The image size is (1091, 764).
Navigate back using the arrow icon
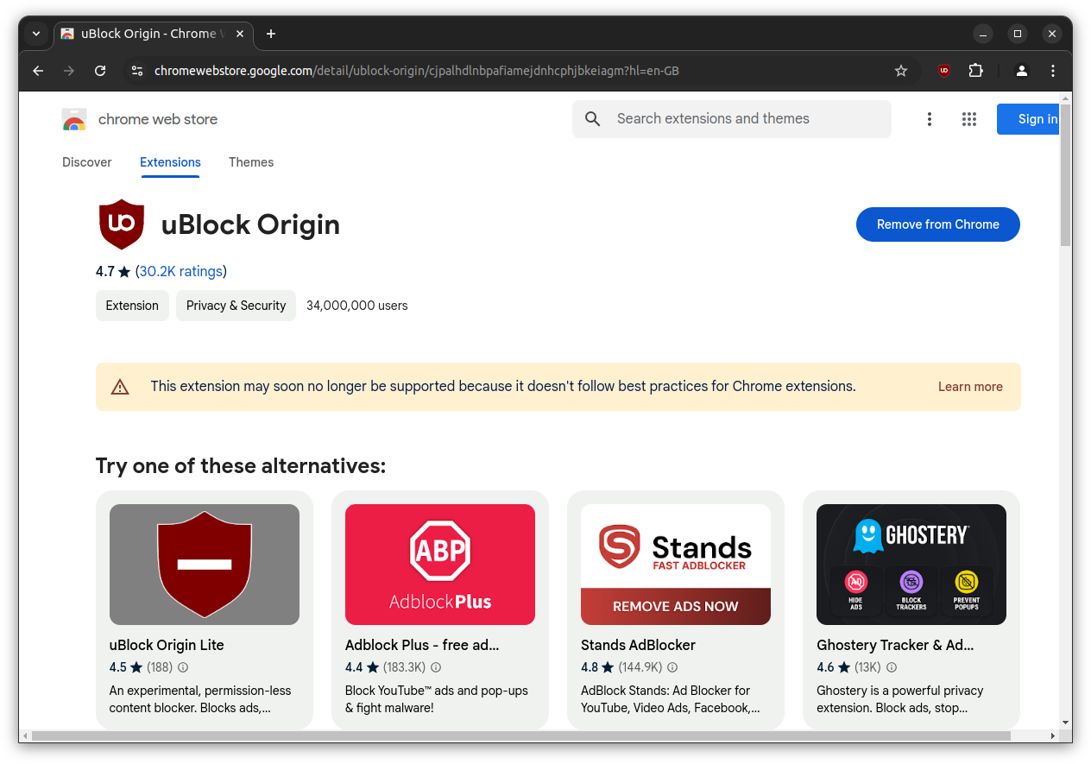tap(37, 71)
